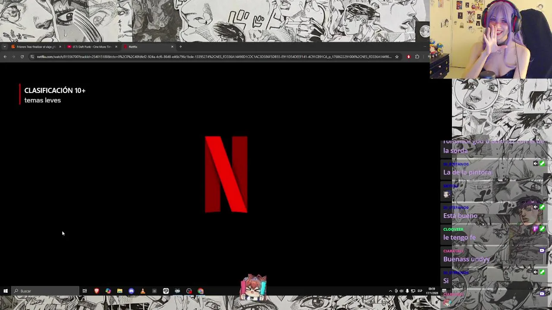Image resolution: width=552 pixels, height=310 pixels.
Task: Go forward in the browser
Action: point(13,57)
